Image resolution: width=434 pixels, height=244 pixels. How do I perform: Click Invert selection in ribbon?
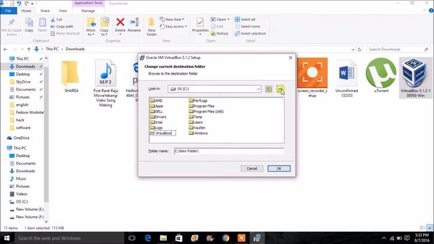coord(250,33)
